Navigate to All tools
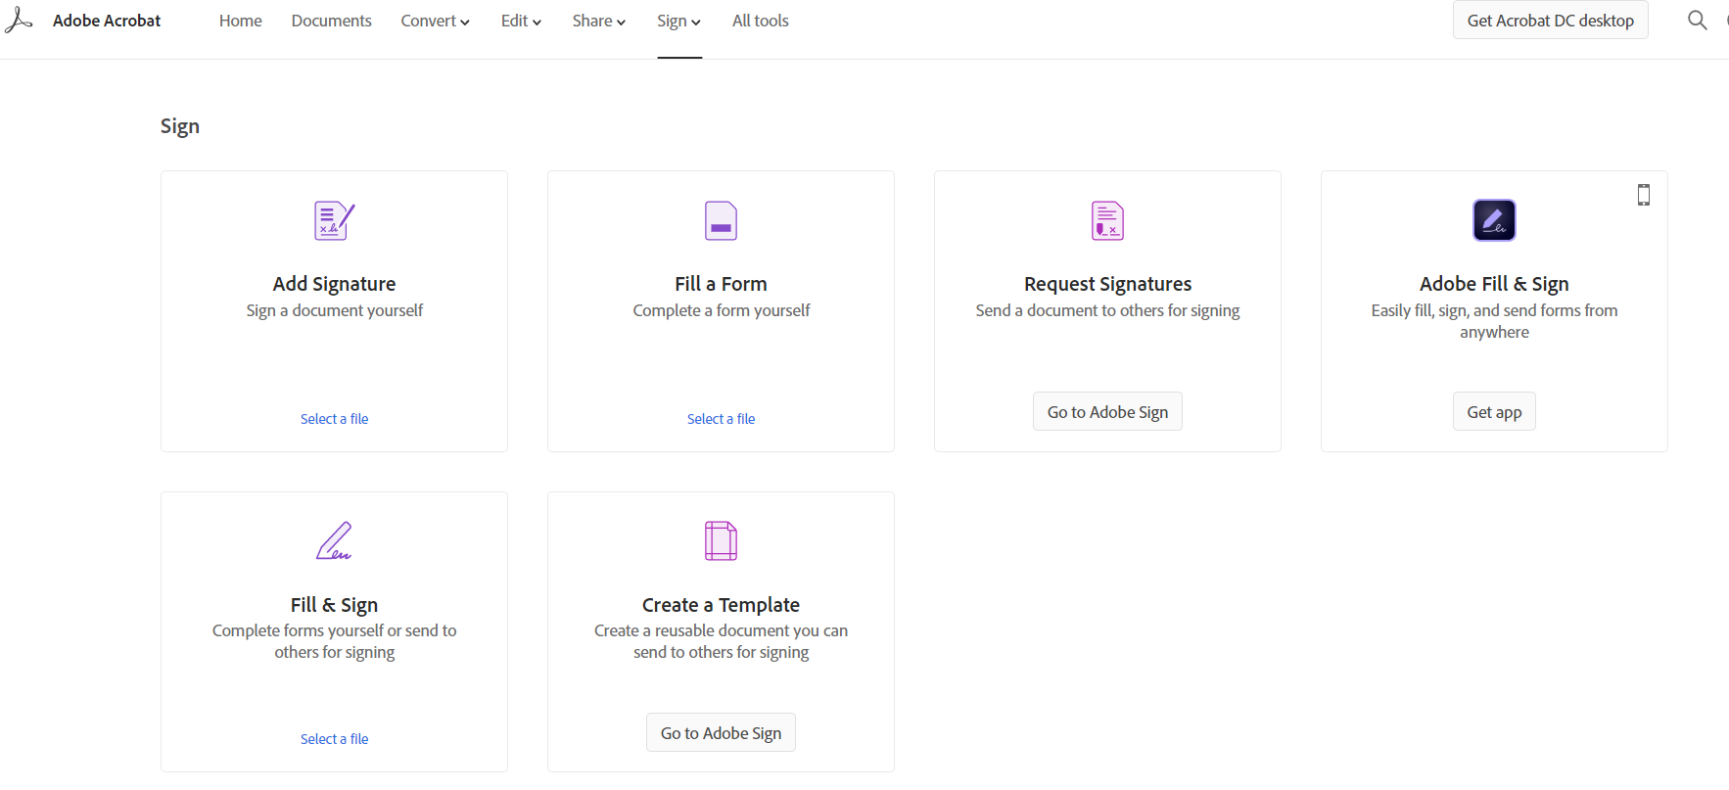1729x790 pixels. 760,21
